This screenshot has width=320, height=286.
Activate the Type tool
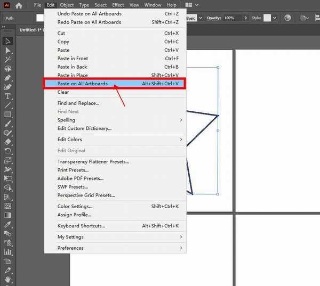8,96
